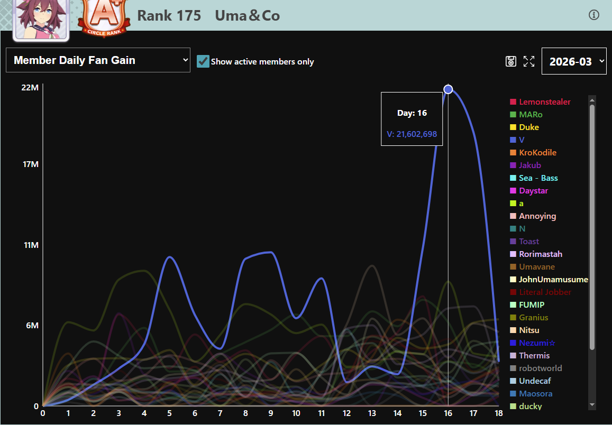Viewport: 612px width, 425px height.
Task: Uncheck Show active members only
Action: click(x=203, y=61)
